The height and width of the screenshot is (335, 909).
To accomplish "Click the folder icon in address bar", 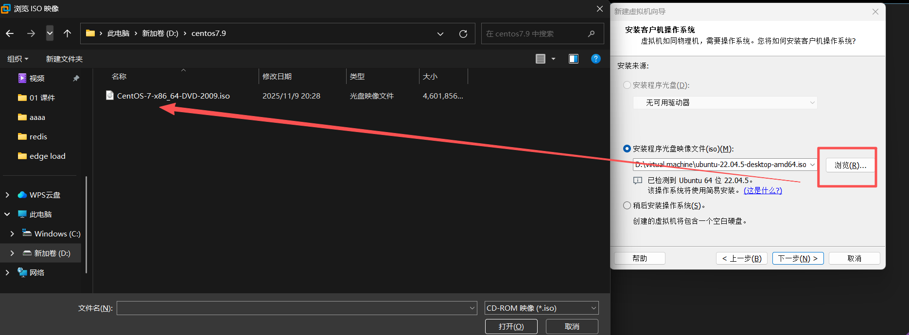I will 90,33.
